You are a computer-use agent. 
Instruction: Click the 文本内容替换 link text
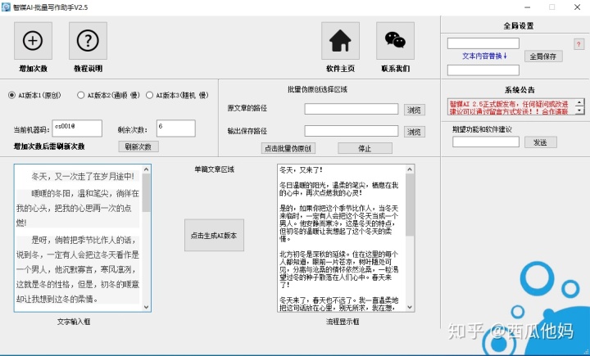pyautogui.click(x=484, y=56)
